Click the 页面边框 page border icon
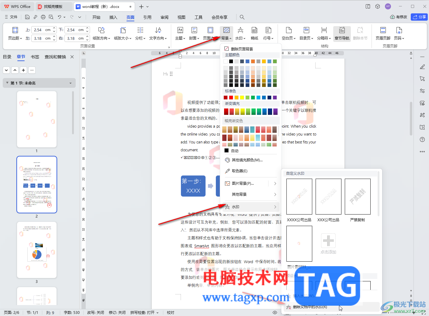 [210, 30]
